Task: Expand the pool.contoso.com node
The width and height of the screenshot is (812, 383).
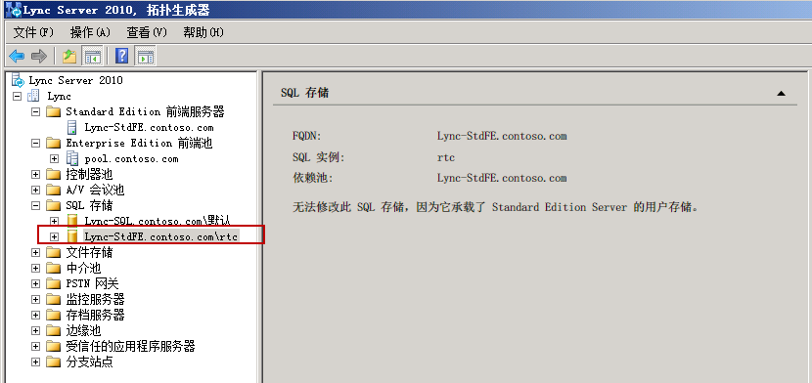Action: coord(55,158)
